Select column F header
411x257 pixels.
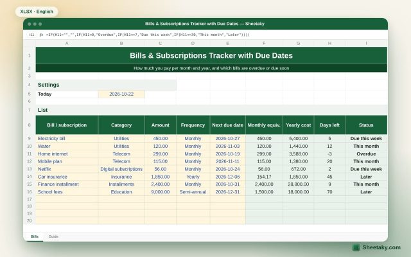pyautogui.click(x=264, y=43)
